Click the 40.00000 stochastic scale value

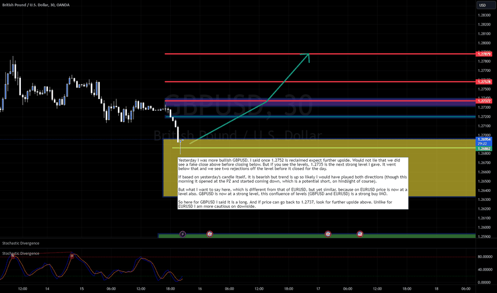point(485,270)
